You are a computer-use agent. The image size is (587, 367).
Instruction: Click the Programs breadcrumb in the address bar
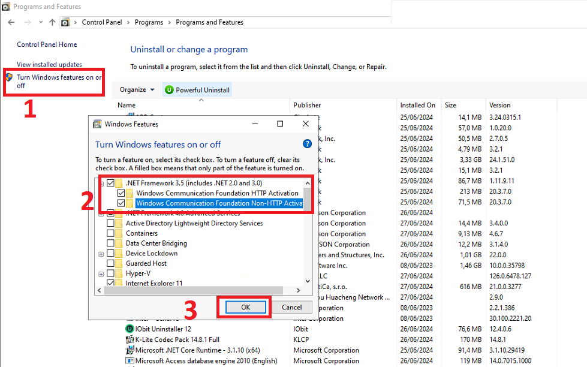tap(149, 22)
